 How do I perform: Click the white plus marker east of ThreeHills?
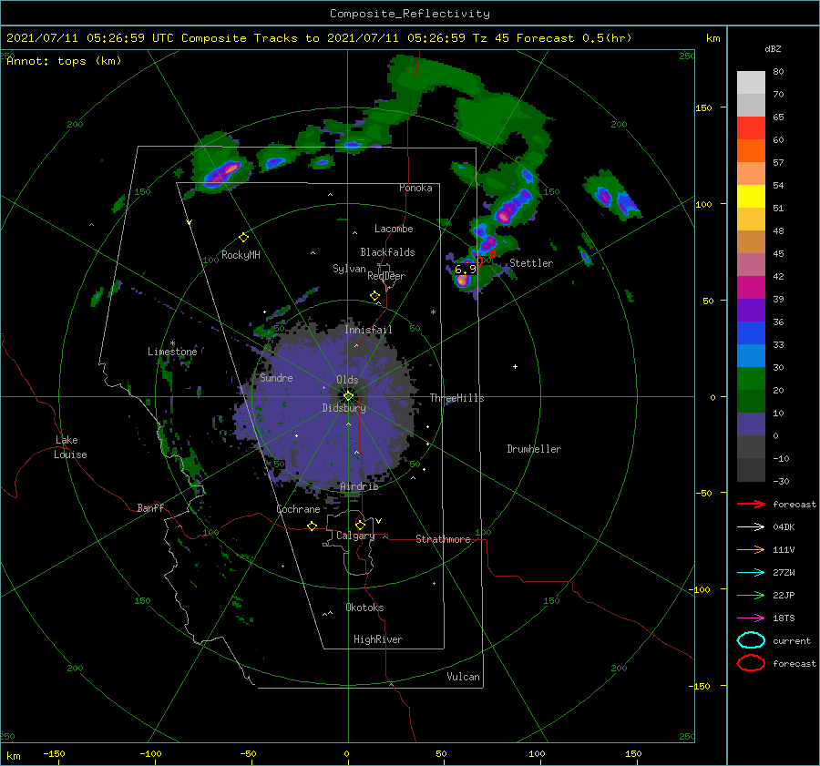[515, 366]
